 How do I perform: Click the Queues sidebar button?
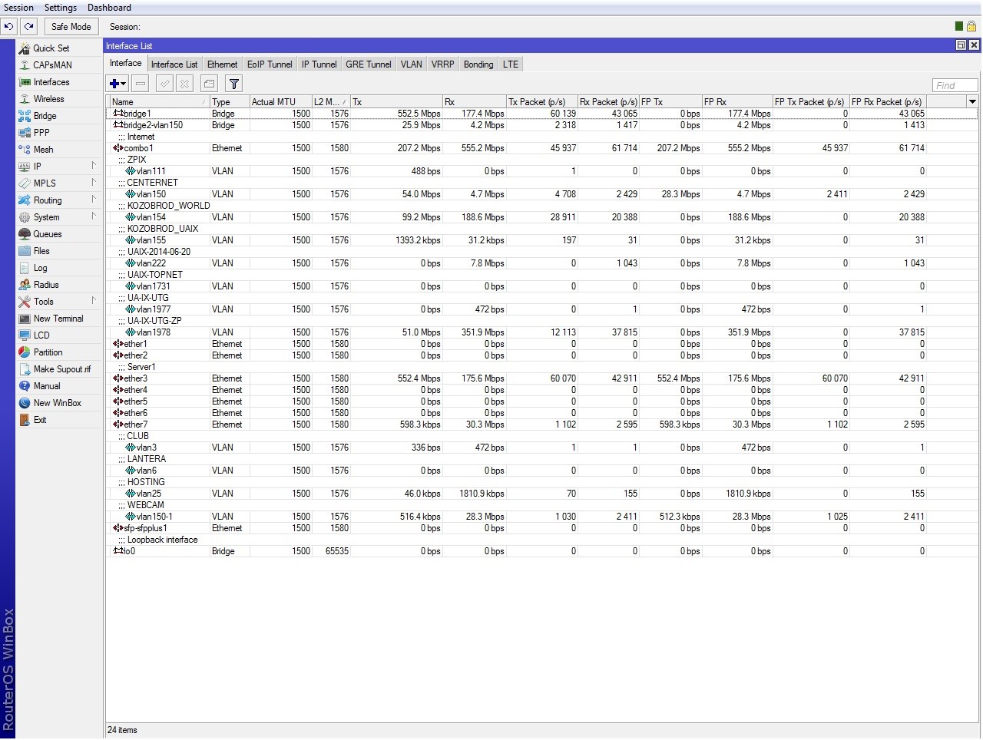[47, 234]
